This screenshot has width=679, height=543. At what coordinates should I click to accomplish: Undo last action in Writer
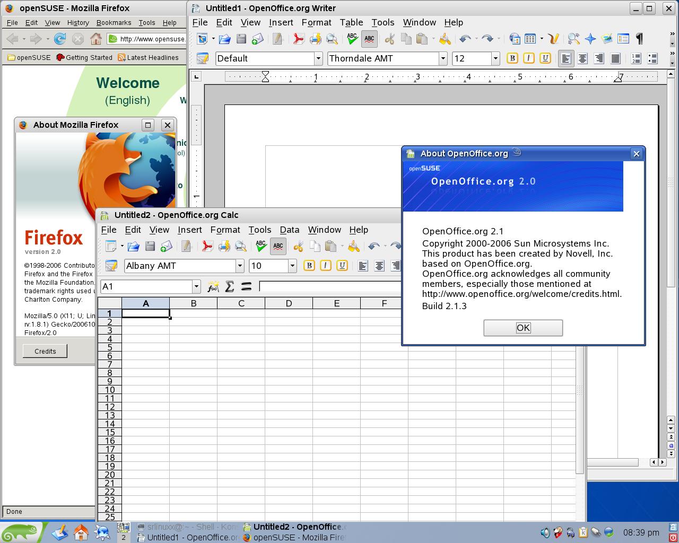(x=465, y=39)
